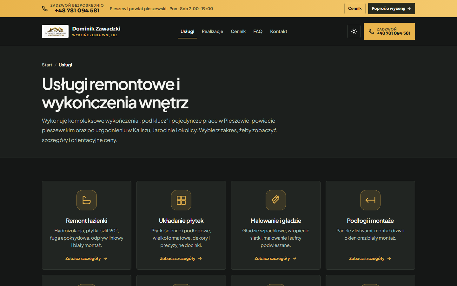Click the Pleszew i powiat pleszewski hours text
This screenshot has height=286, width=457.
pos(161,9)
